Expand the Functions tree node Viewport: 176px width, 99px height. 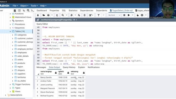pos(10,14)
